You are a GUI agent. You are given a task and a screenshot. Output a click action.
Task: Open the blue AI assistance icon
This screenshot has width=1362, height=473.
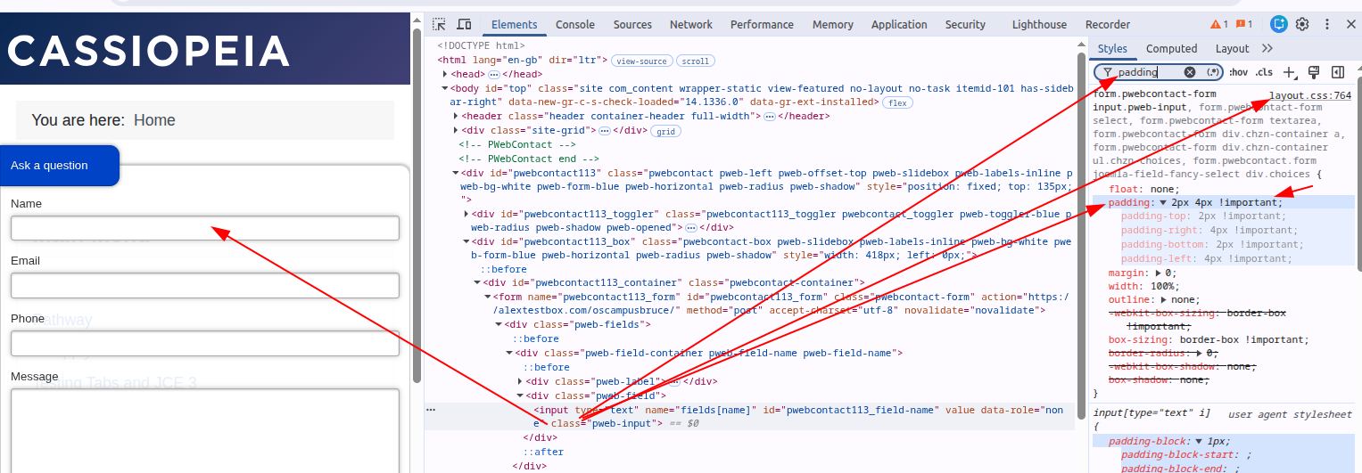[1279, 24]
